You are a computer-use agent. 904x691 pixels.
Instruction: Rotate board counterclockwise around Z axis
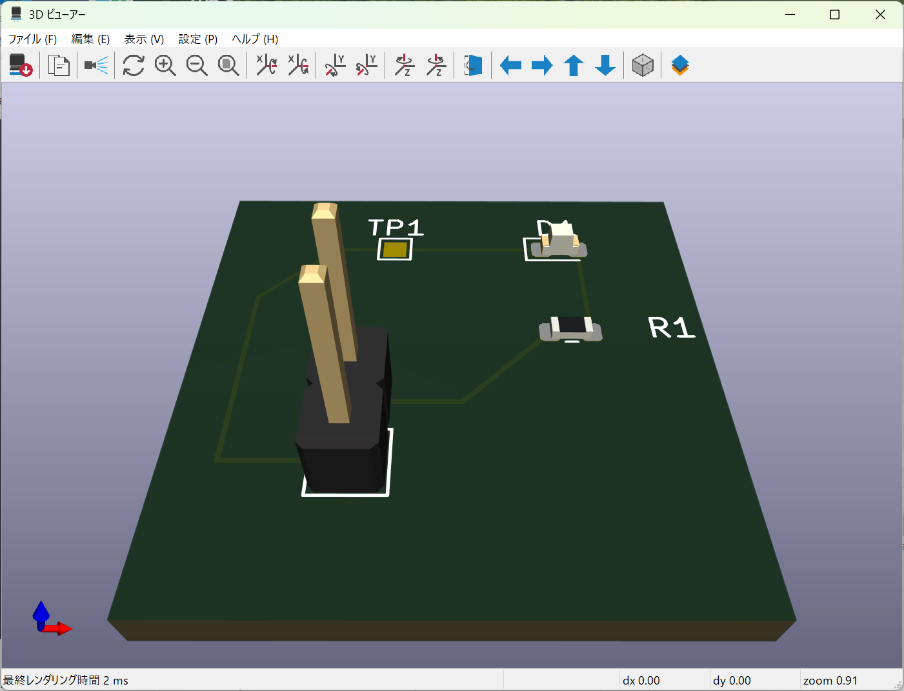[x=436, y=65]
